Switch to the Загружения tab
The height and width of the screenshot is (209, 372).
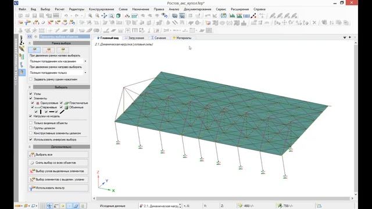134,38
